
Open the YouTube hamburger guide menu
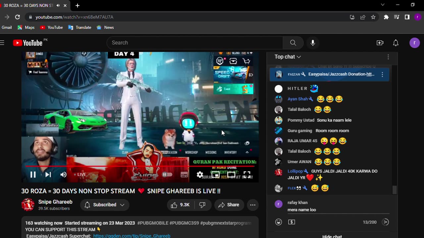2,43
